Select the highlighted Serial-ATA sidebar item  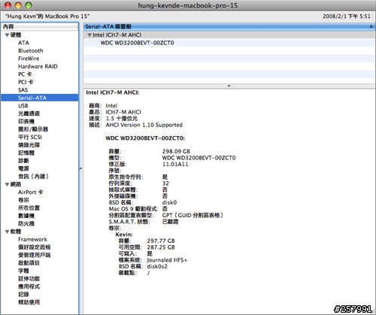pos(40,98)
